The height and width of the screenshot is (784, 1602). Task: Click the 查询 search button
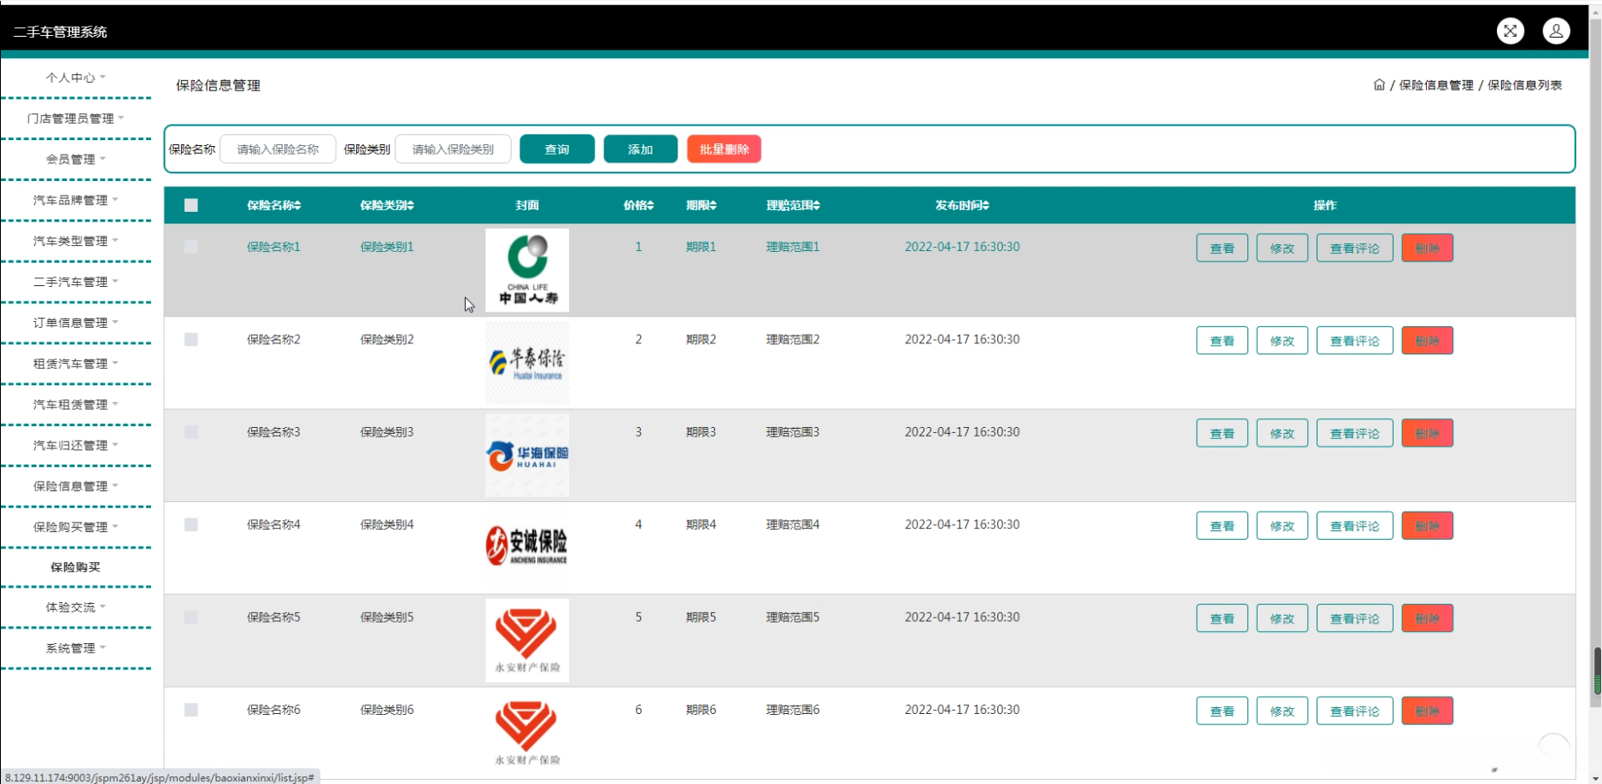point(557,149)
